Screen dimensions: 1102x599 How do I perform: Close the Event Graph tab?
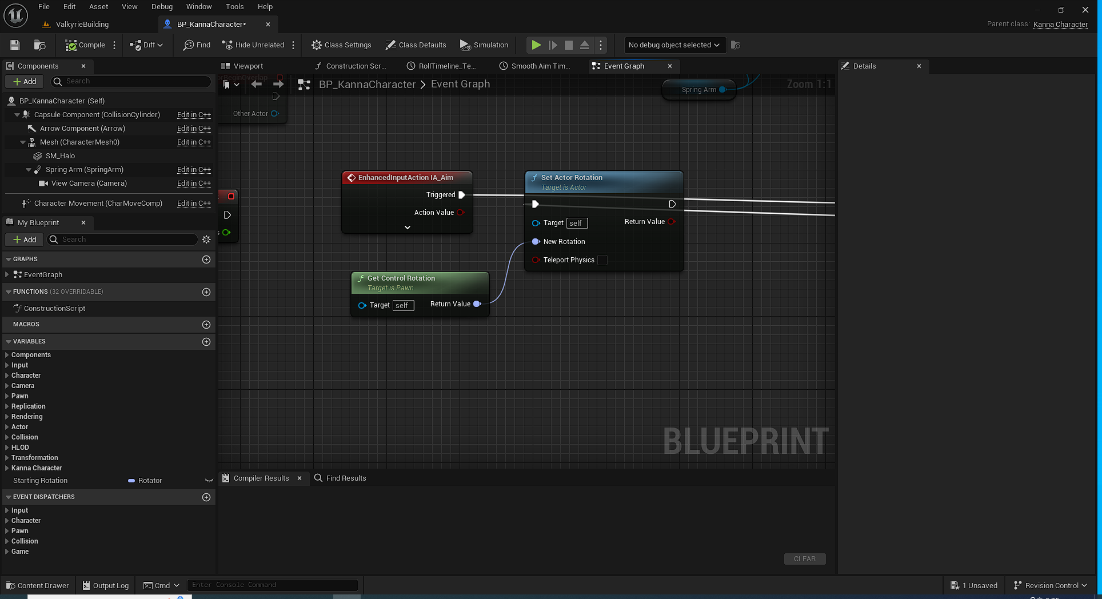(x=670, y=66)
